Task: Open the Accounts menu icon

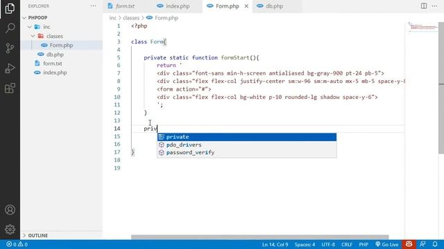Action: (x=10, y=210)
